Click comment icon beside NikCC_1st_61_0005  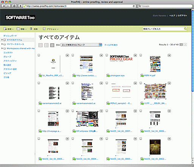point(40,159)
